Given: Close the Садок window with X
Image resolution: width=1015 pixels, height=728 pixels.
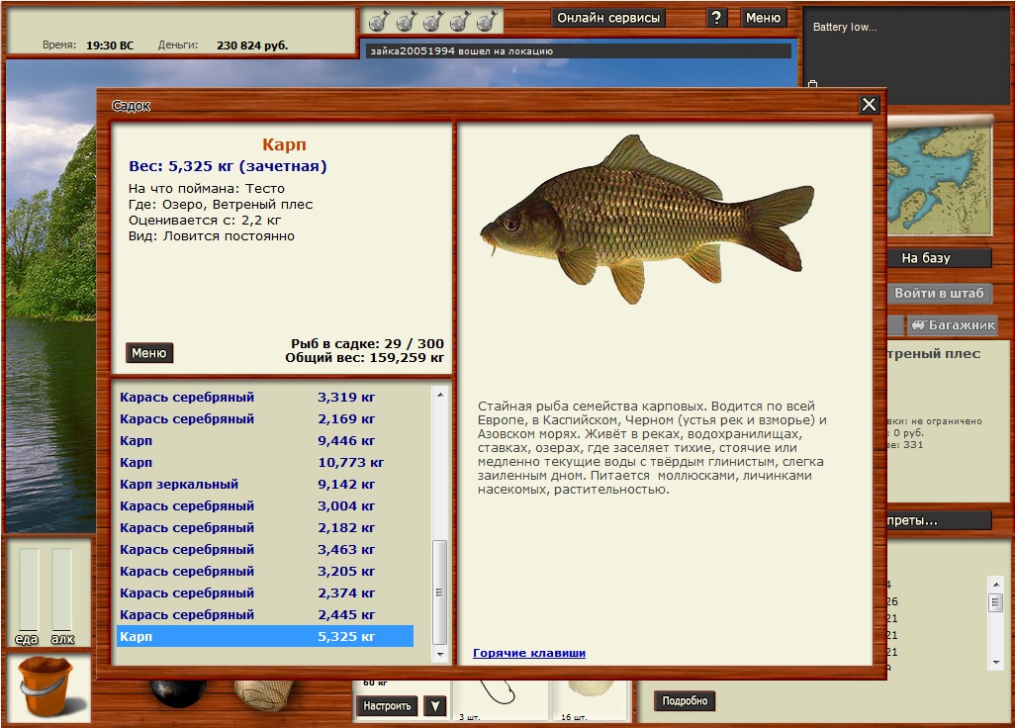Looking at the screenshot, I should tap(869, 105).
